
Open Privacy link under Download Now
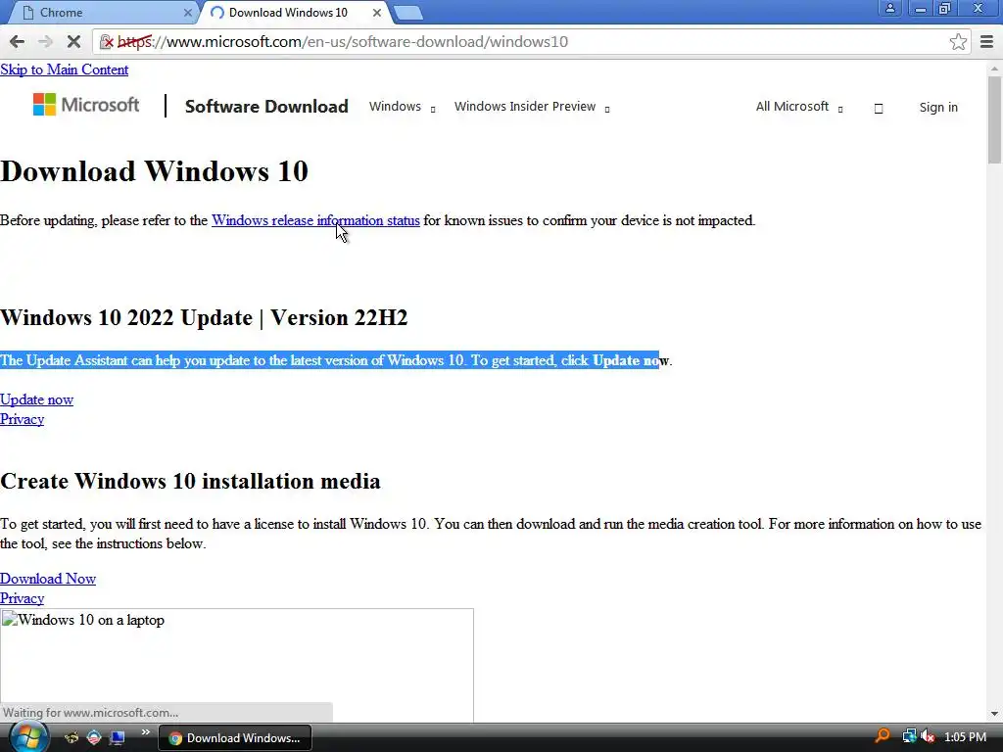point(22,598)
